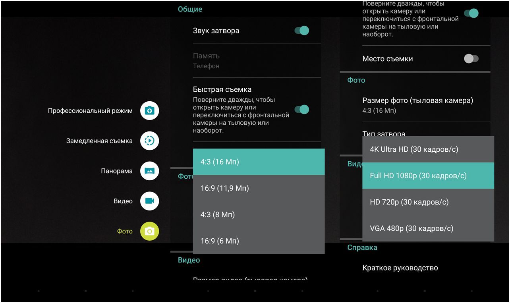Screen dimensions: 510x303
Task: Select the yellow Photo mode icon
Action: click(x=149, y=231)
